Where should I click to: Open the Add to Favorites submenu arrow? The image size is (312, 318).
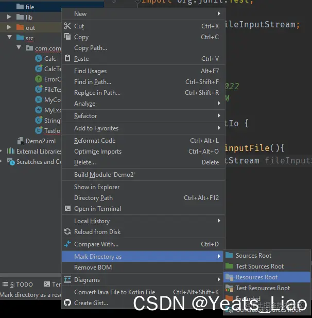coord(219,128)
